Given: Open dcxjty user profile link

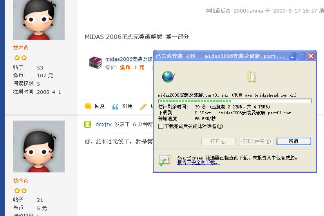Looking at the screenshot, I should coord(103,124).
